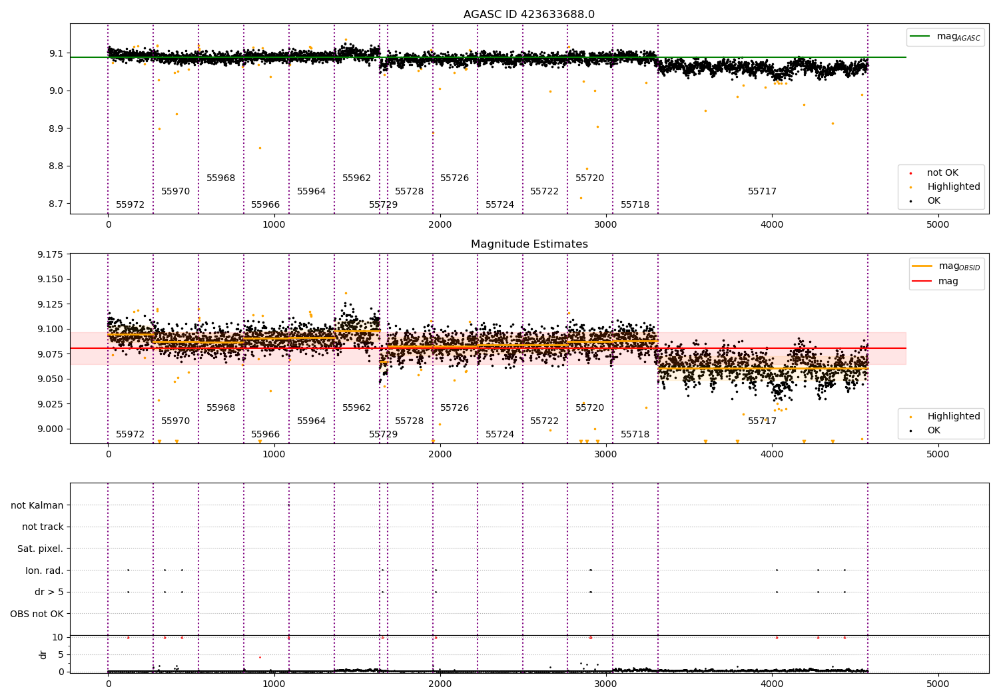Viewport: 999px width, 699px height.
Task: Click OBSID label 55726 in Magnitude Estimates plot
Action: 455,408
